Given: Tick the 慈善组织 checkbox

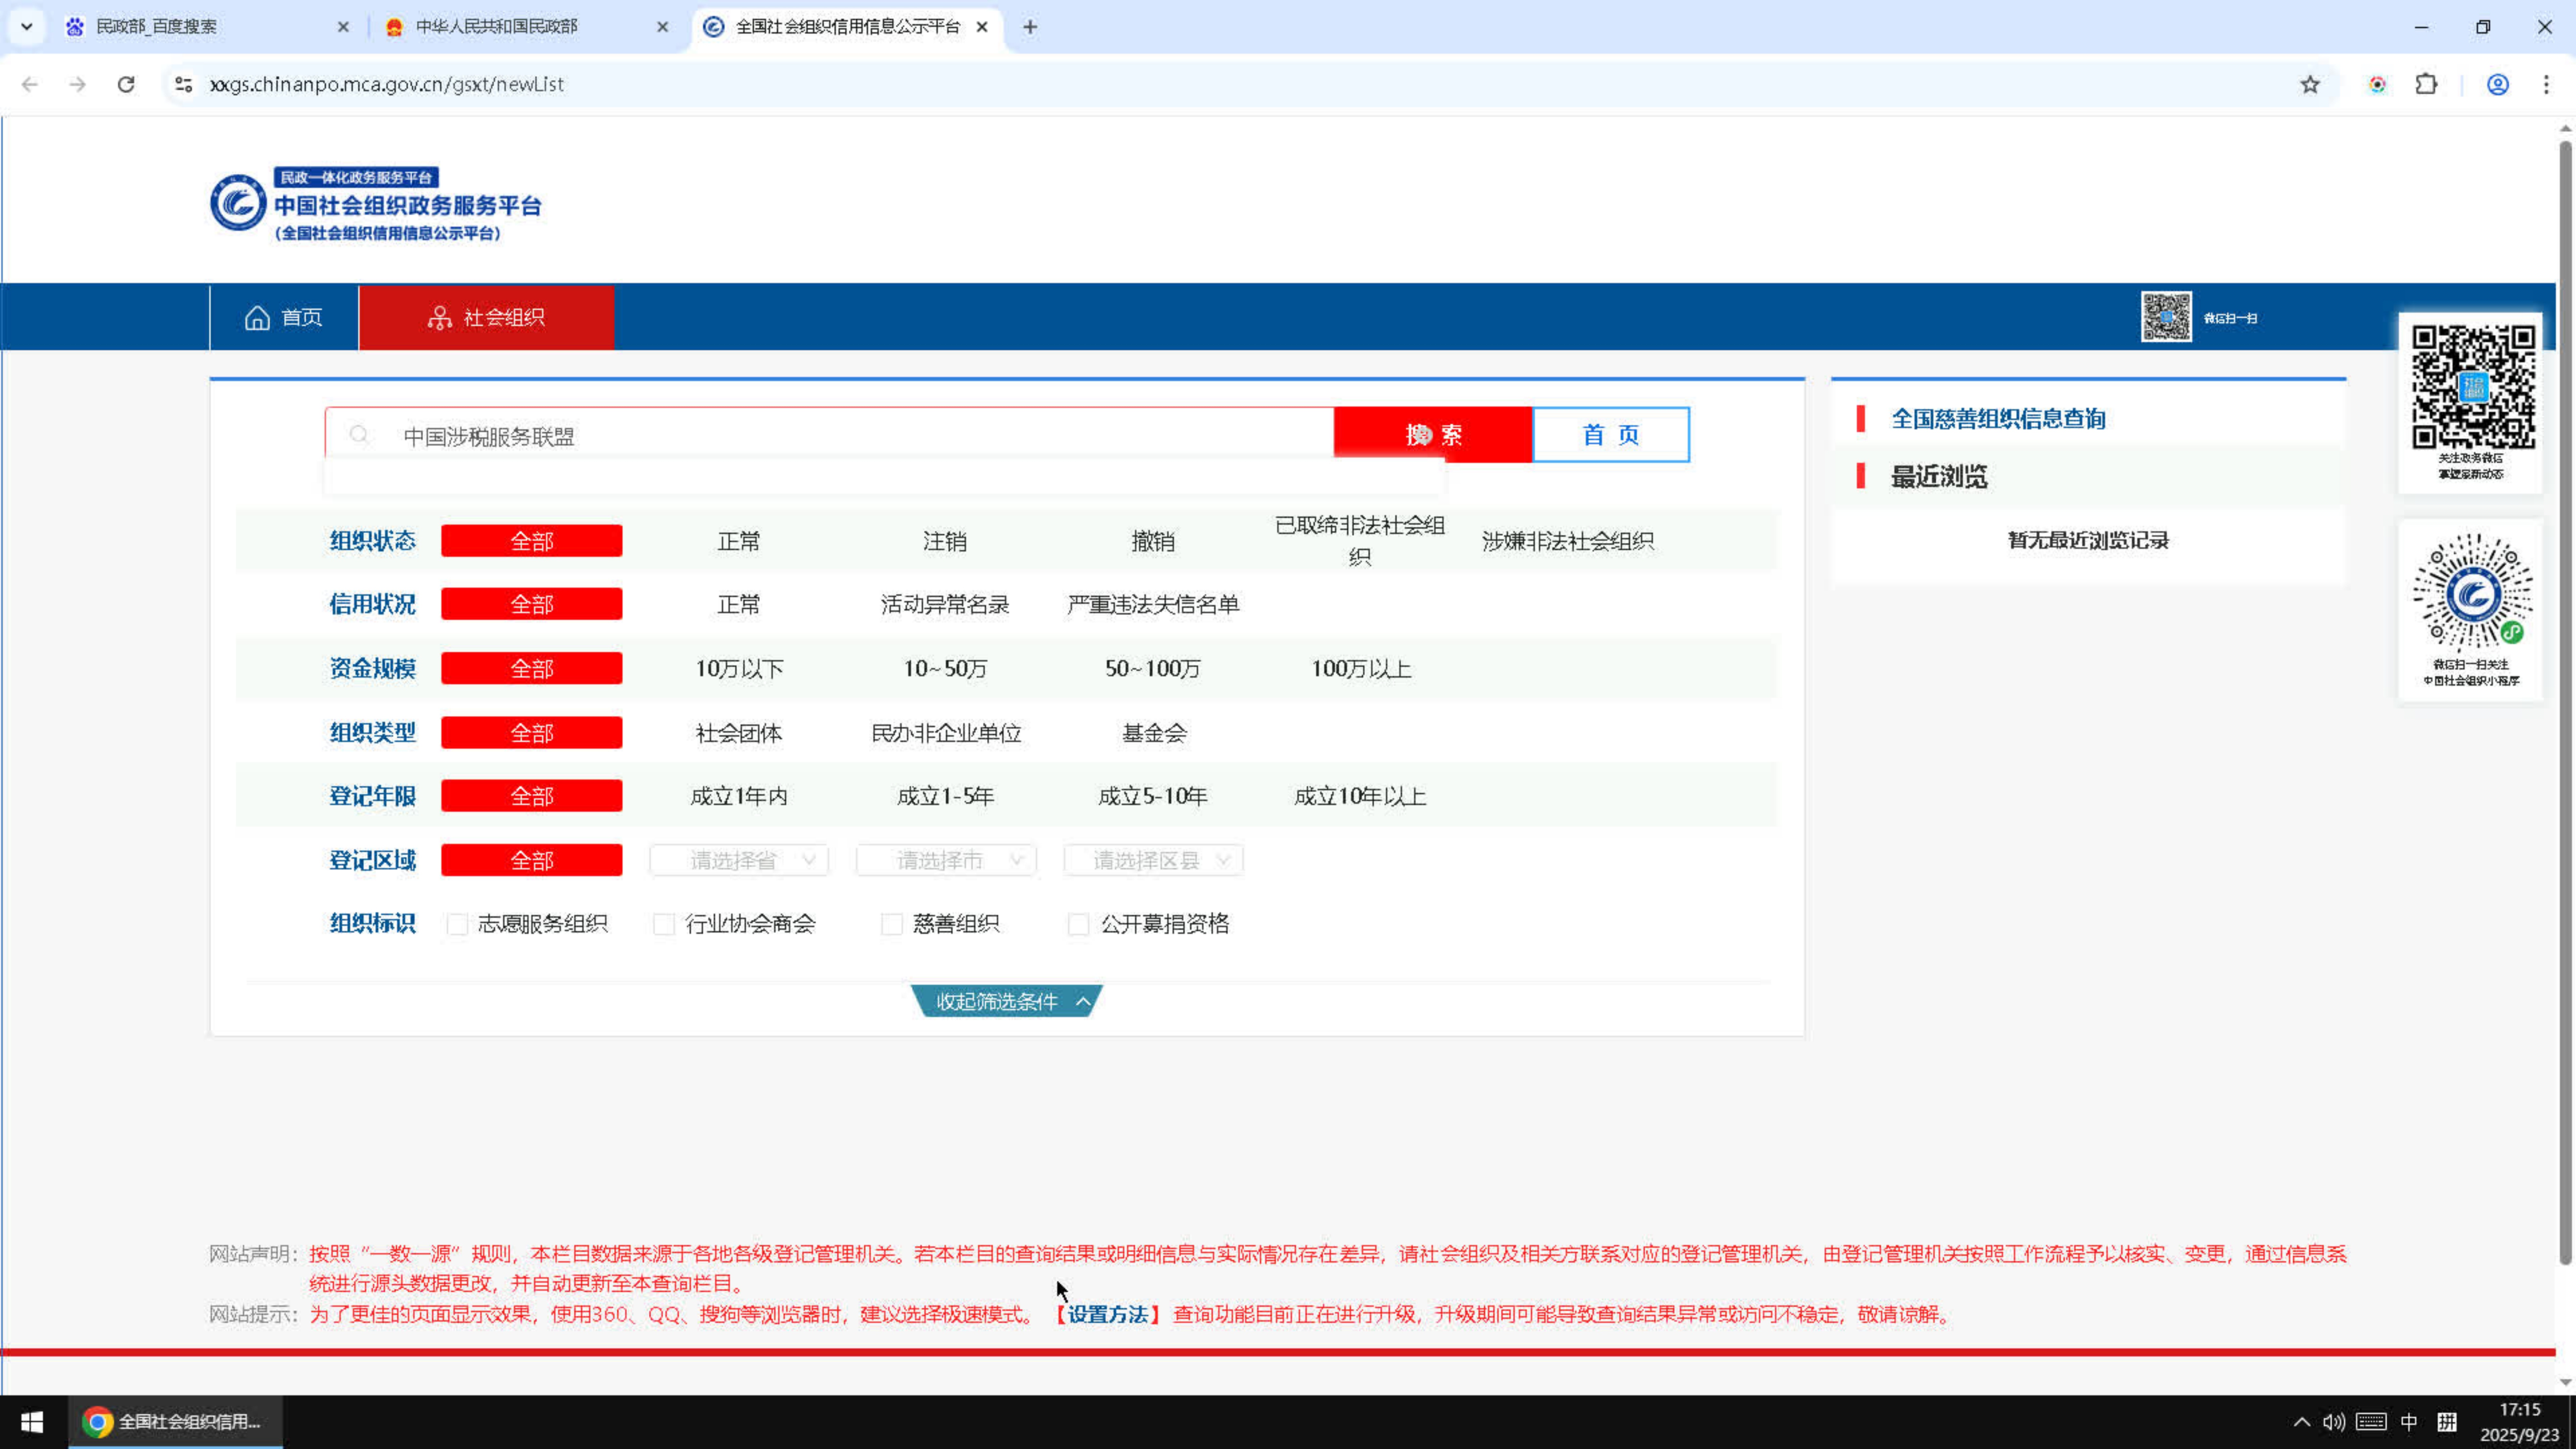Looking at the screenshot, I should click(891, 924).
